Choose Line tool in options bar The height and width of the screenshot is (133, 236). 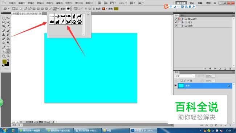(x=51, y=9)
